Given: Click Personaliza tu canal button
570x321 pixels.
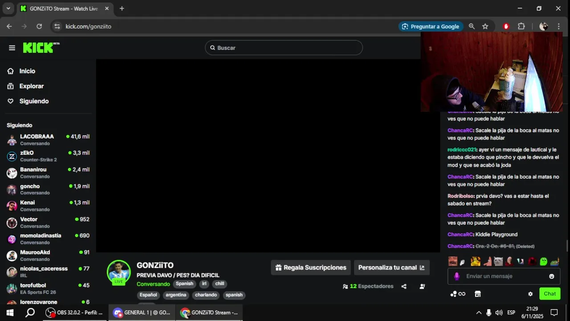Looking at the screenshot, I should click(x=391, y=267).
